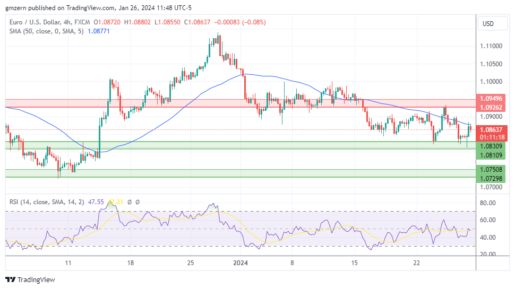Click the RSI (14, close, SMA, 14, 2) legend
This screenshot has height=289, width=515.
tap(47, 202)
